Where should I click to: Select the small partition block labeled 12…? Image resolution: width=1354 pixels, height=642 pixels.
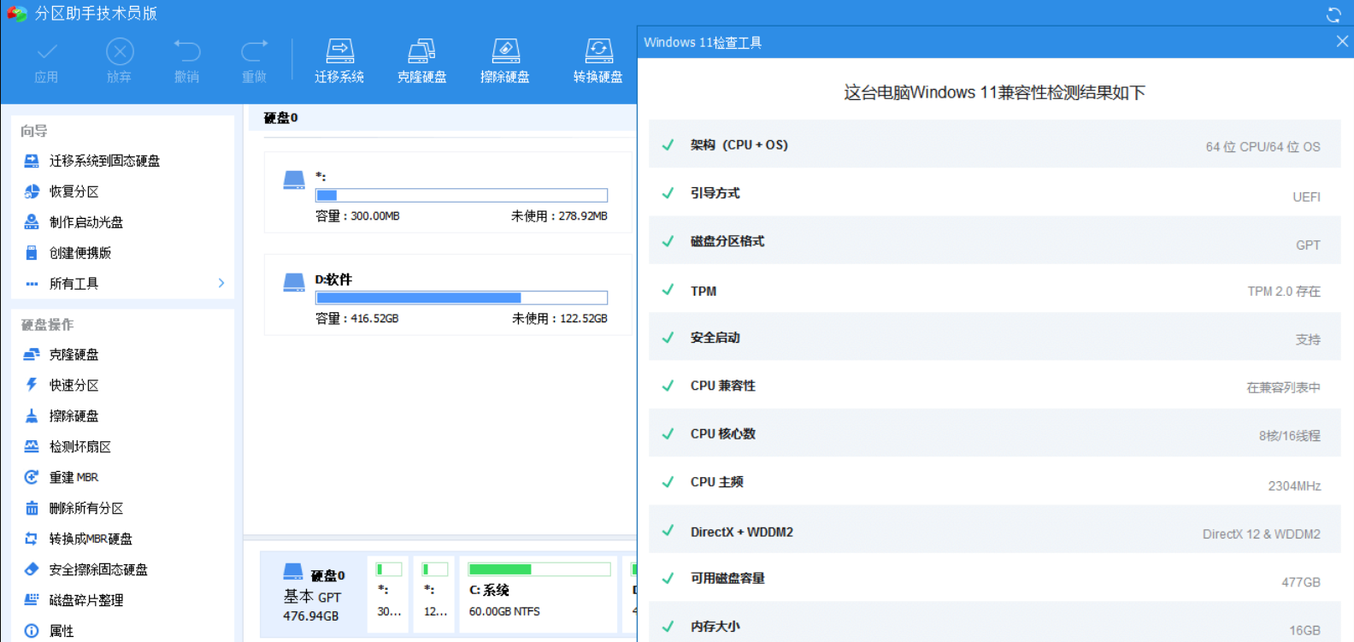[x=436, y=594]
